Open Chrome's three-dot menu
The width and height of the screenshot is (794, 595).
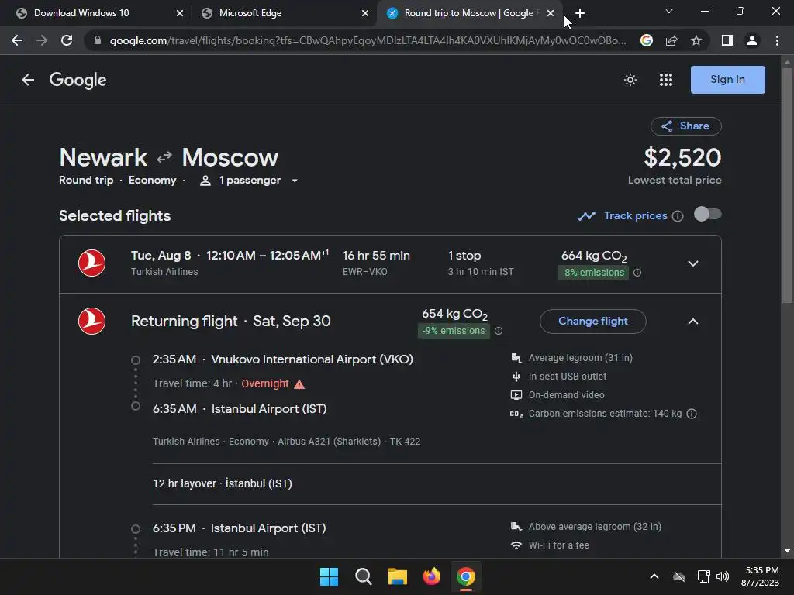pos(777,40)
